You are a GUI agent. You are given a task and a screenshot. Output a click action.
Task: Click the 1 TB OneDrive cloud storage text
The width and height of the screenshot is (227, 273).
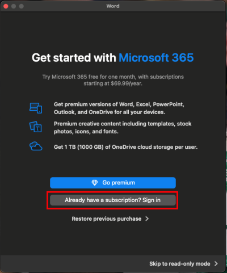tap(126, 147)
